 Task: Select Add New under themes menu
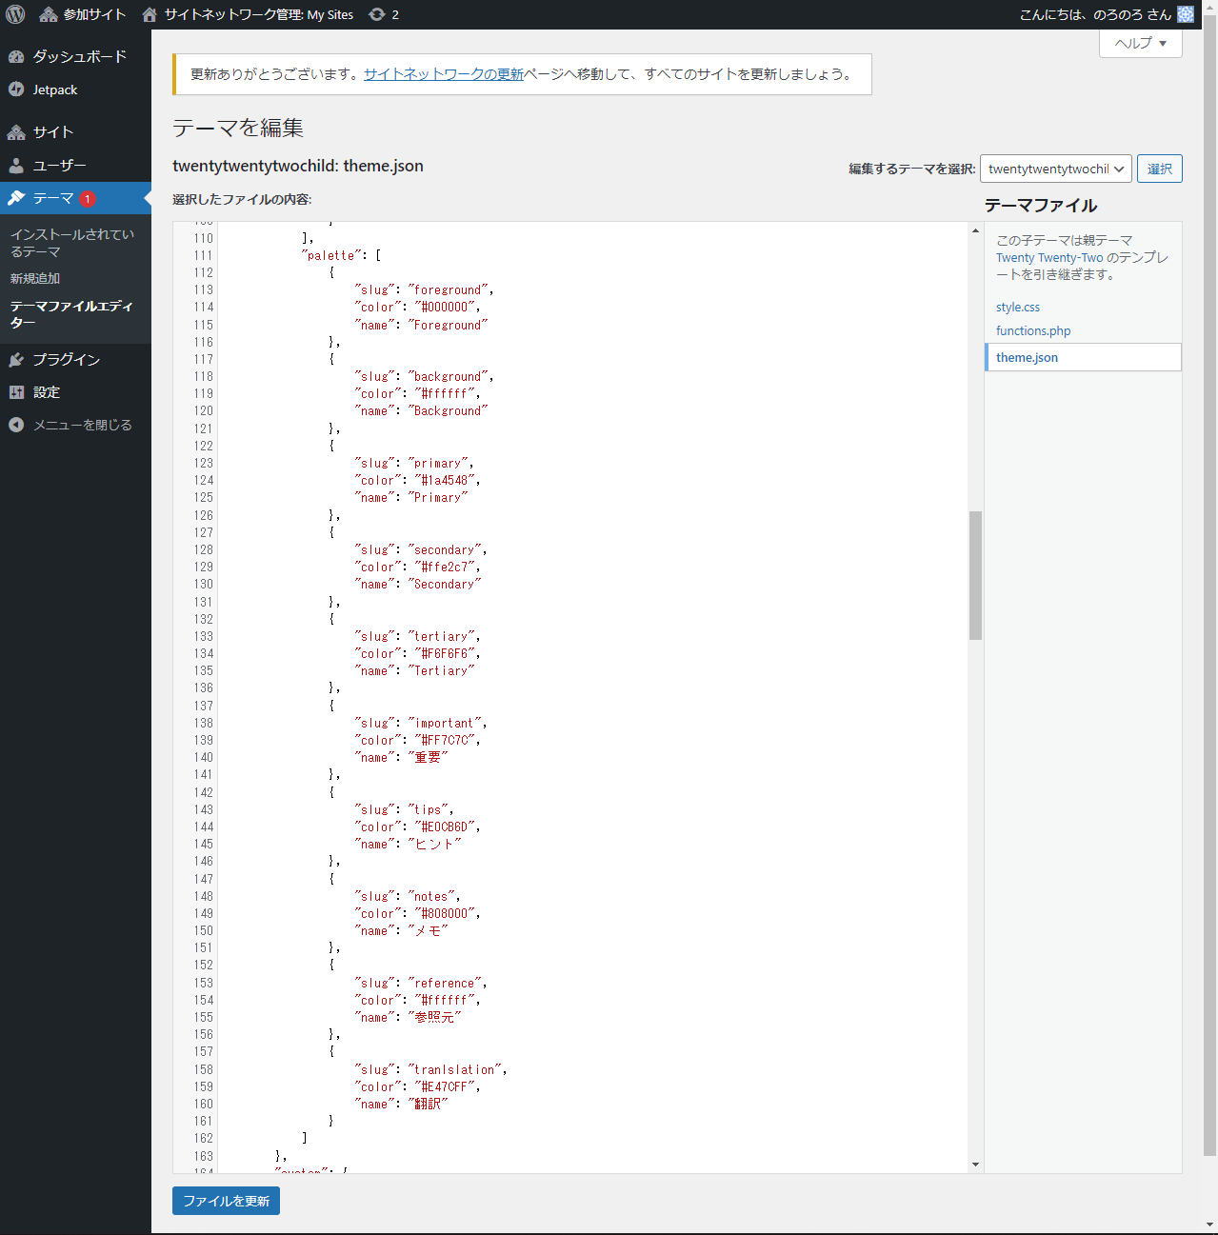click(35, 278)
